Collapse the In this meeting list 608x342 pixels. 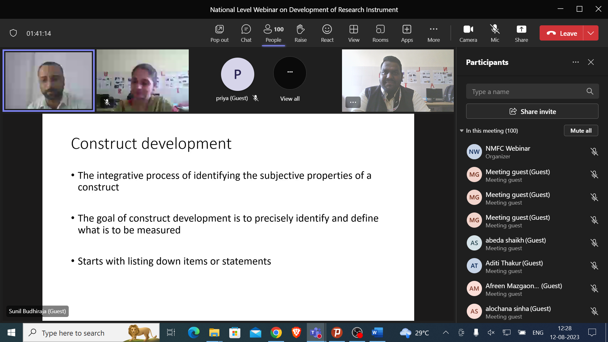pyautogui.click(x=462, y=130)
